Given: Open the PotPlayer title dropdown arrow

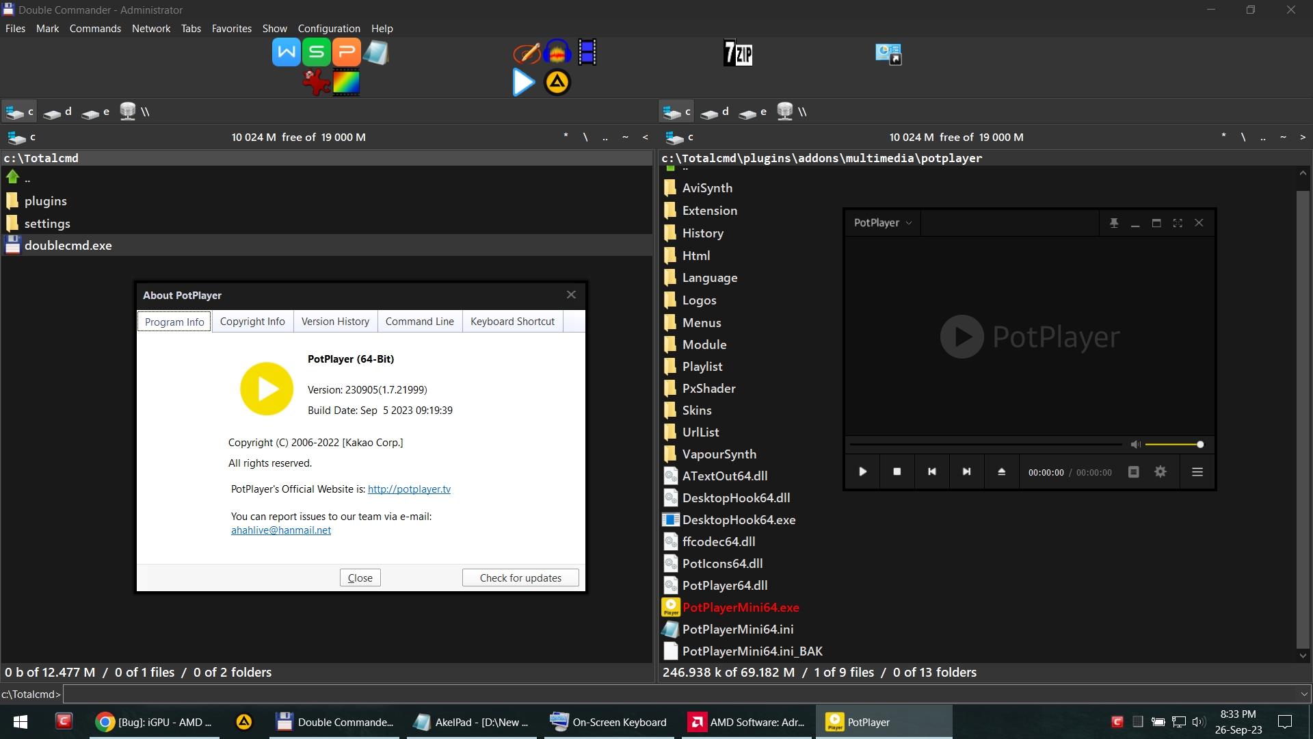Looking at the screenshot, I should 910,222.
